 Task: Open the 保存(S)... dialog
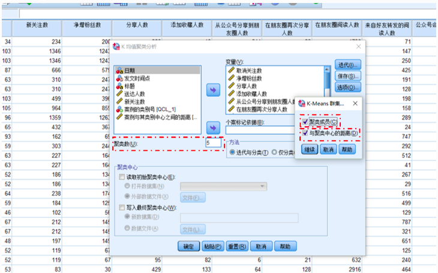348,76
